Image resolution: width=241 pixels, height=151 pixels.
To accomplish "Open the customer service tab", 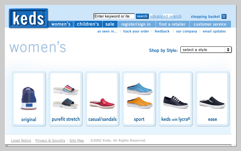I will tap(210, 24).
